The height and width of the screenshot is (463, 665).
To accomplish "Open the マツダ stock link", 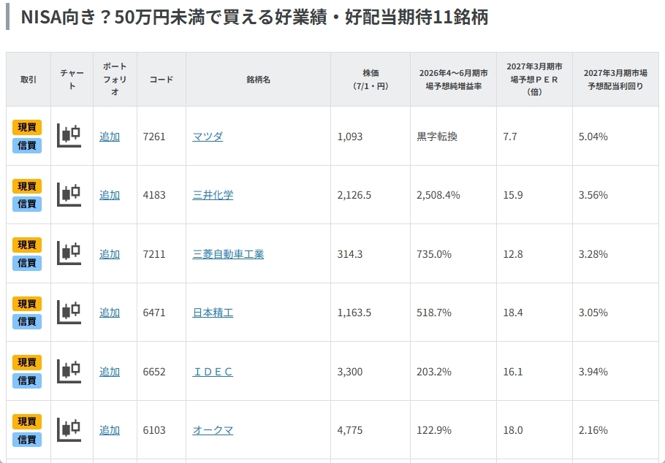I will pos(208,137).
